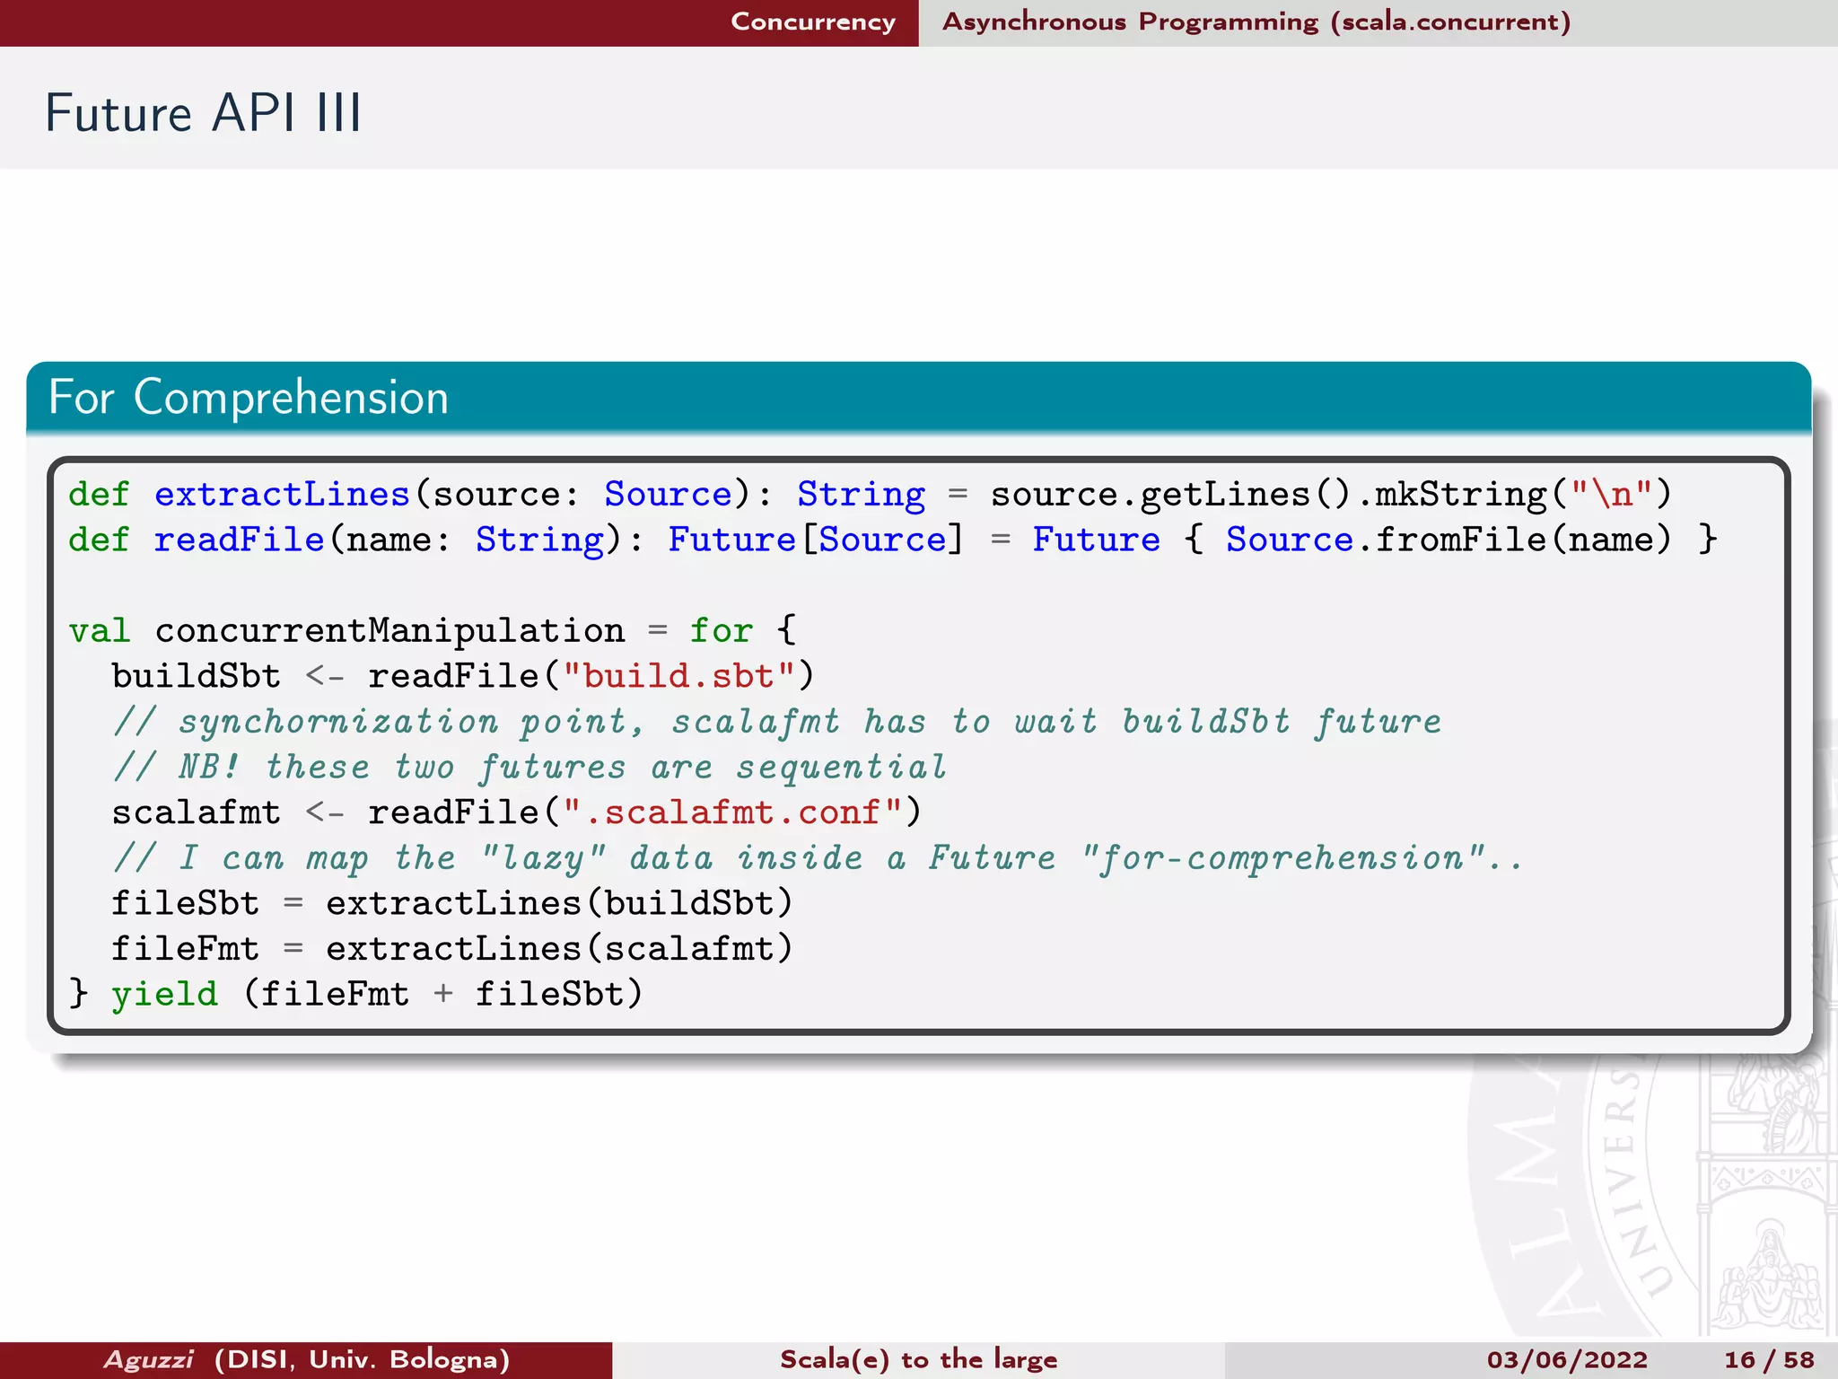The height and width of the screenshot is (1379, 1838).
Task: Select the NB! these two futures comment
Action: (x=530, y=768)
